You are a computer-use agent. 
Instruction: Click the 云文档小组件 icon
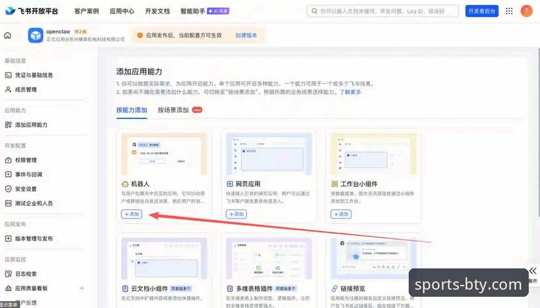point(125,288)
